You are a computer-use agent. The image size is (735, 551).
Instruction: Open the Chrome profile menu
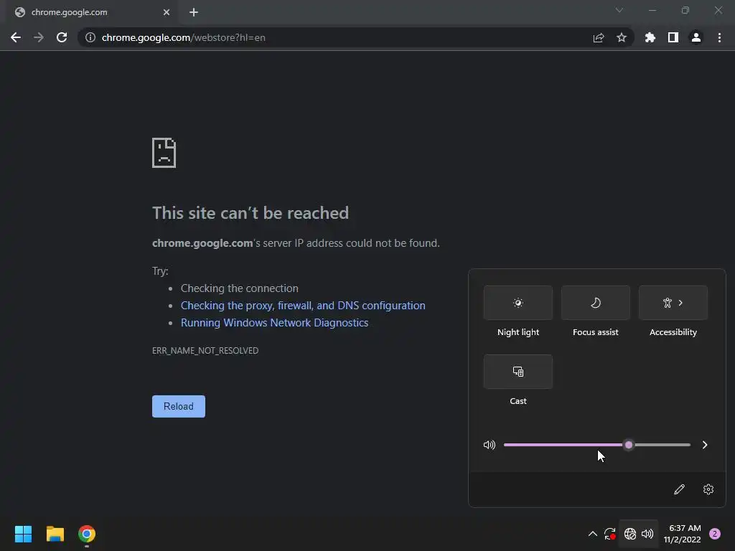[696, 37]
